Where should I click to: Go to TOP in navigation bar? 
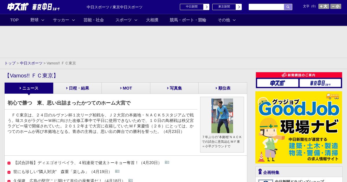click(14, 20)
